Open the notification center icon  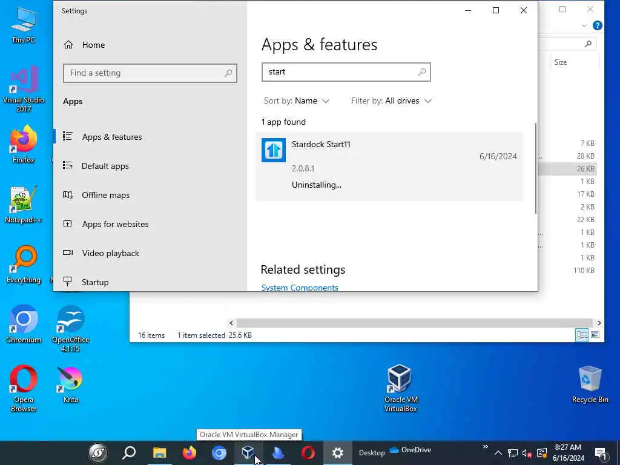point(601,453)
